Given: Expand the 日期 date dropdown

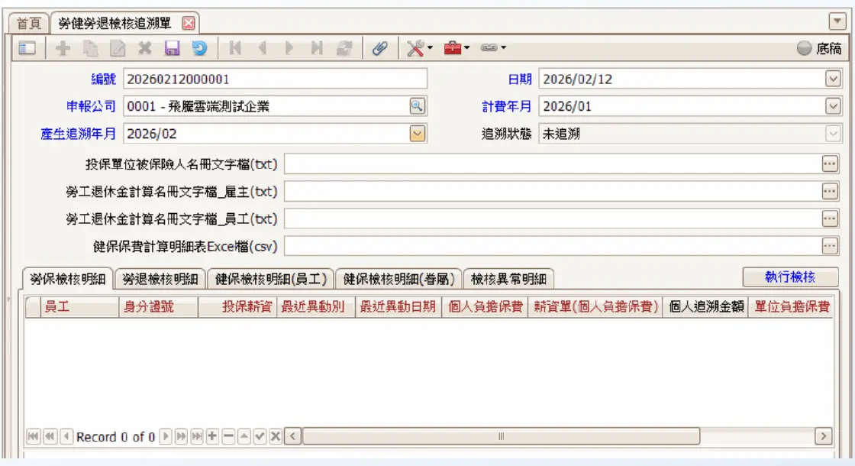Looking at the screenshot, I should (x=832, y=79).
